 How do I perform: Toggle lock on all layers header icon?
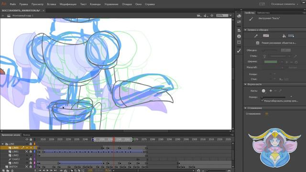[x=31, y=140]
